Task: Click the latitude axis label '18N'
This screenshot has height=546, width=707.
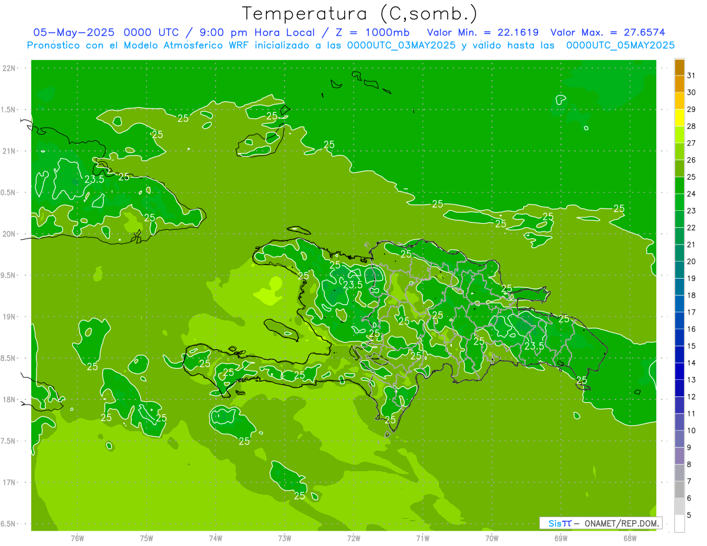Action: point(9,399)
